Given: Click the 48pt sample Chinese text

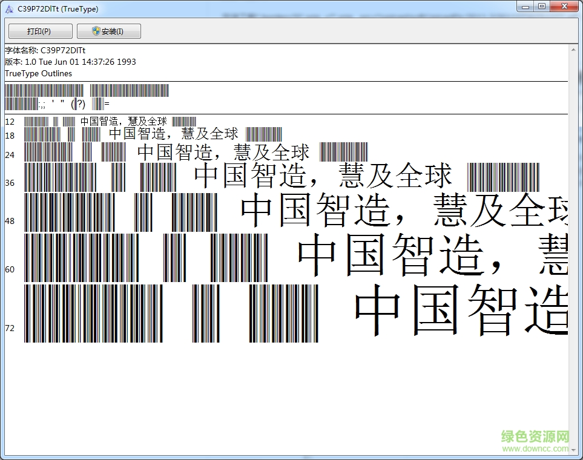Looking at the screenshot, I should point(404,210).
